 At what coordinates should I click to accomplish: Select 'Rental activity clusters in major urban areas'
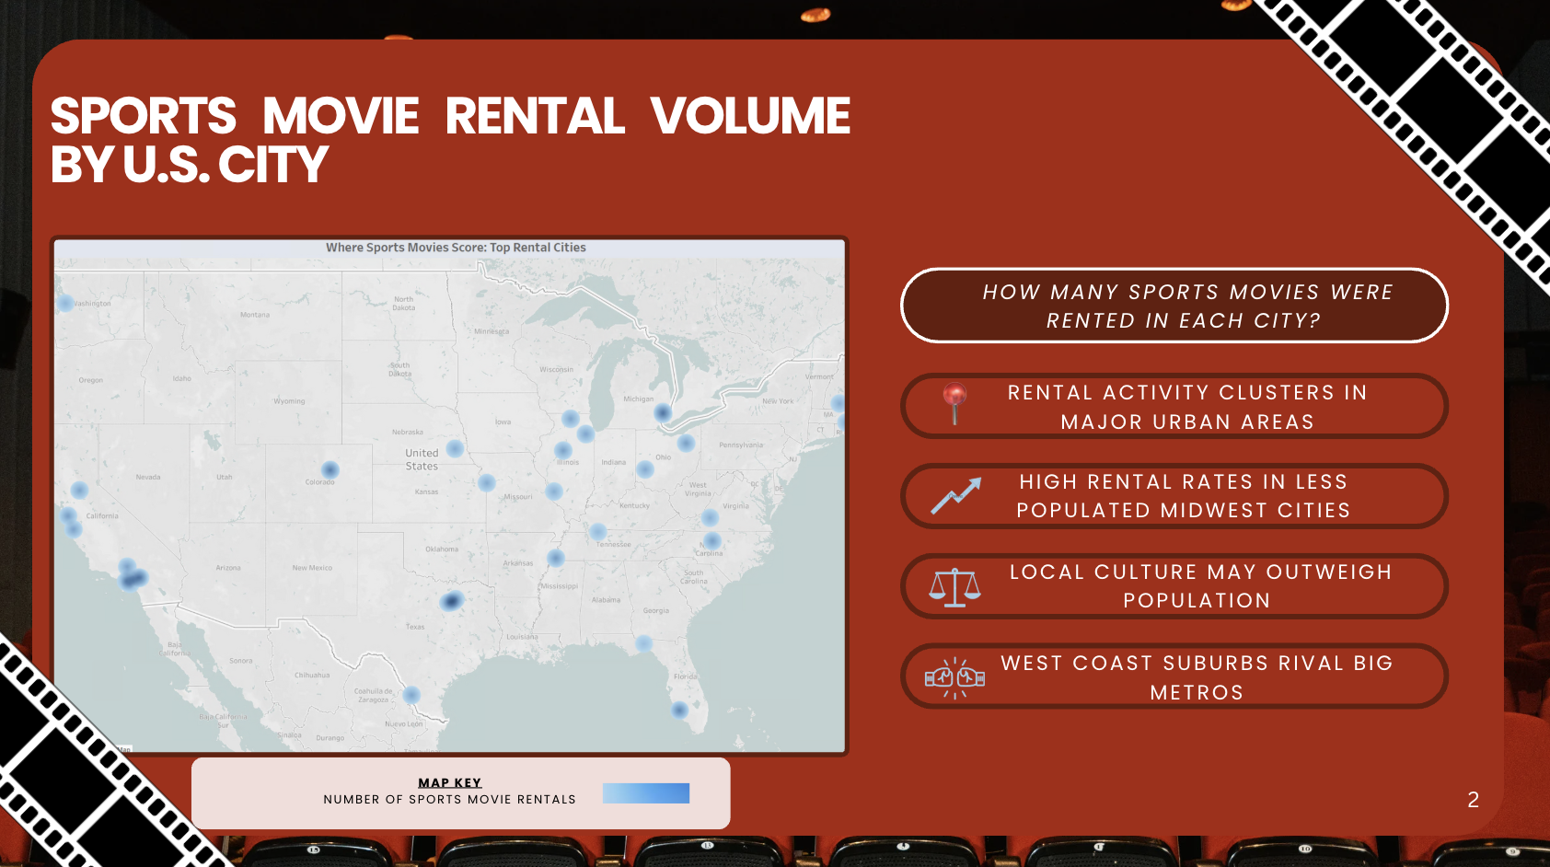[1174, 406]
